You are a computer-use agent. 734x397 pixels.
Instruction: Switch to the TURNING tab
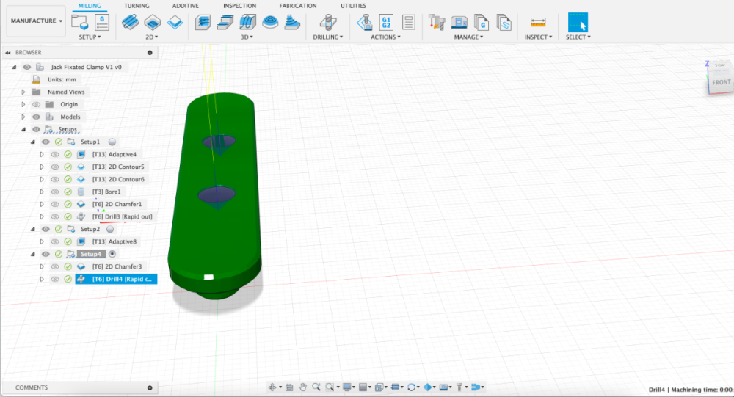137,6
